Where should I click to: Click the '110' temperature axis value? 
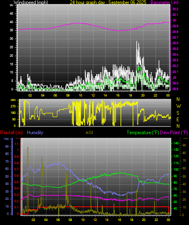(176, 163)
